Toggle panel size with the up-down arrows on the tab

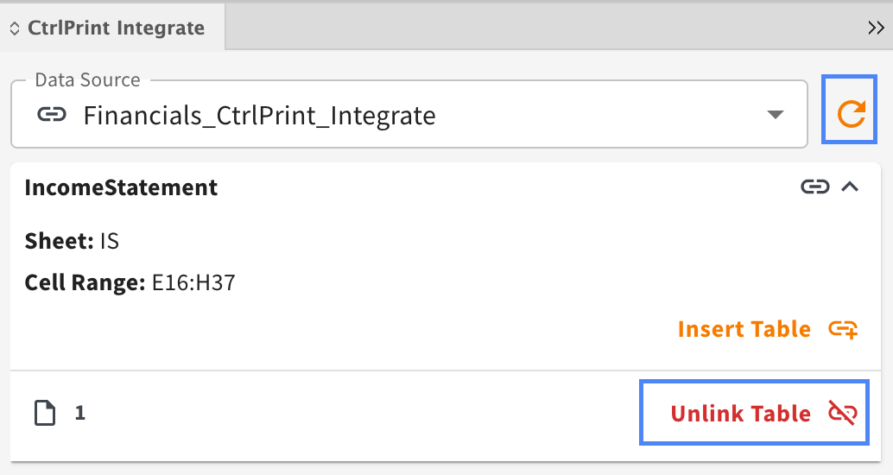[15, 28]
